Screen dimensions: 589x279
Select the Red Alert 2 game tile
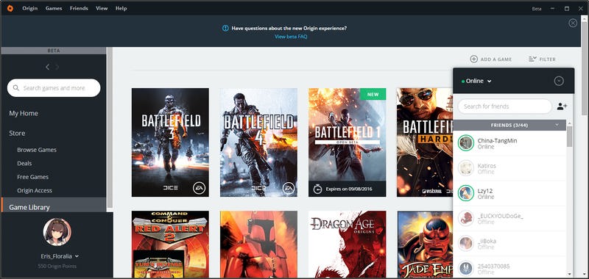point(170,244)
